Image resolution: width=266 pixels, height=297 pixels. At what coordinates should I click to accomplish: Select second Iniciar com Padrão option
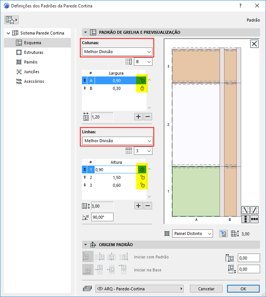(99, 257)
